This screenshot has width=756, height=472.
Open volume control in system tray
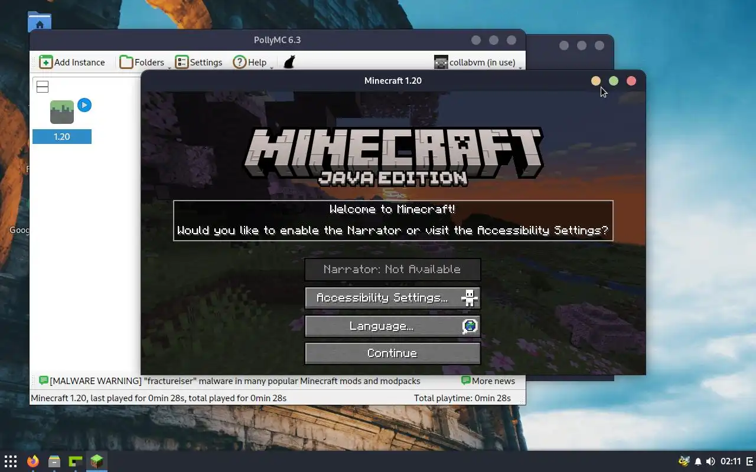tap(711, 461)
